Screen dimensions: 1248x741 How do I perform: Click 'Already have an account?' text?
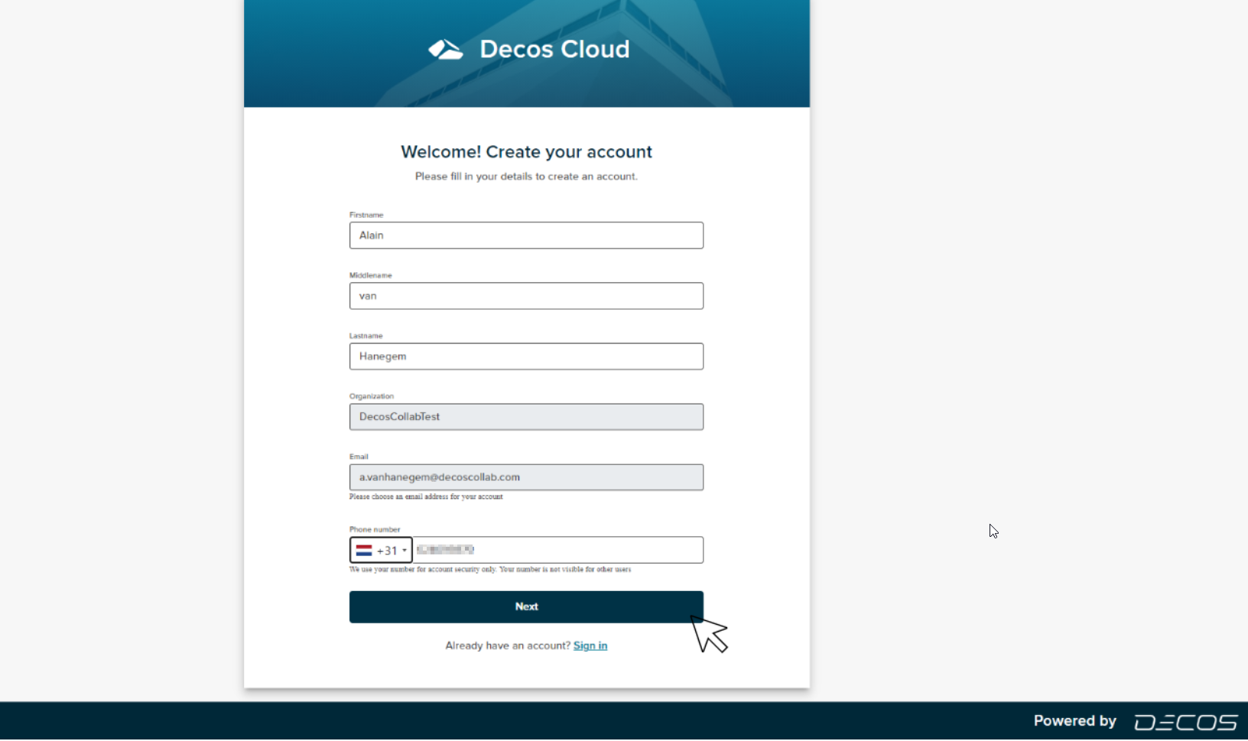tap(508, 646)
